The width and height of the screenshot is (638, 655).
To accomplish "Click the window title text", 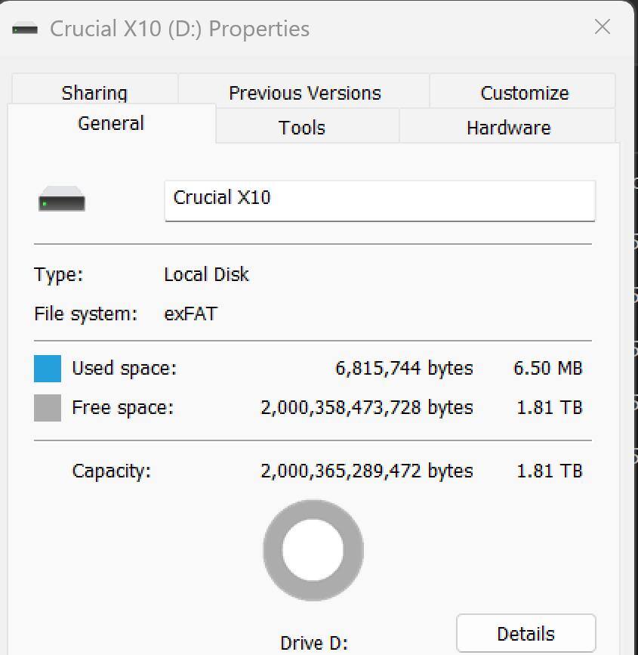I will (180, 29).
